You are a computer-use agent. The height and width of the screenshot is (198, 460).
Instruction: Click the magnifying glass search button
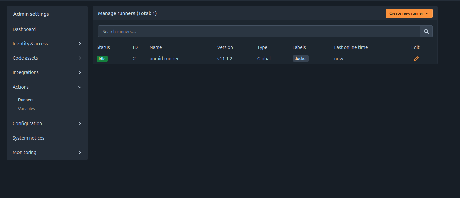click(x=426, y=31)
